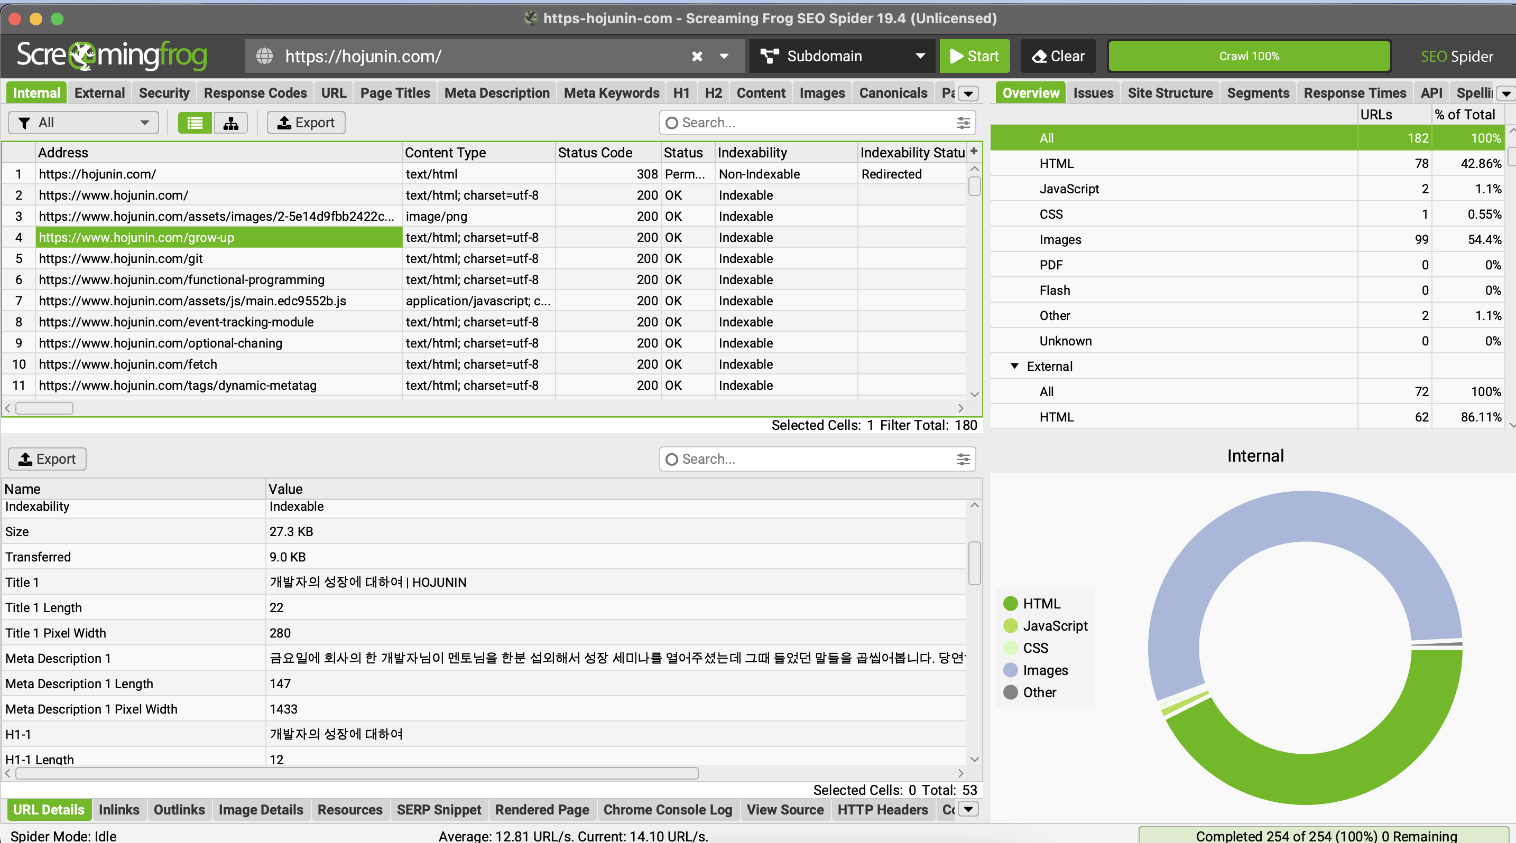Click the Clear button
This screenshot has height=843, width=1516.
(x=1058, y=57)
